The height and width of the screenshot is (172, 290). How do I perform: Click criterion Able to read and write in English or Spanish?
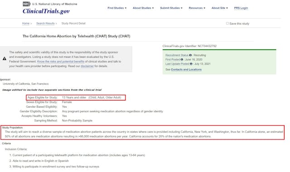[x=40, y=161]
